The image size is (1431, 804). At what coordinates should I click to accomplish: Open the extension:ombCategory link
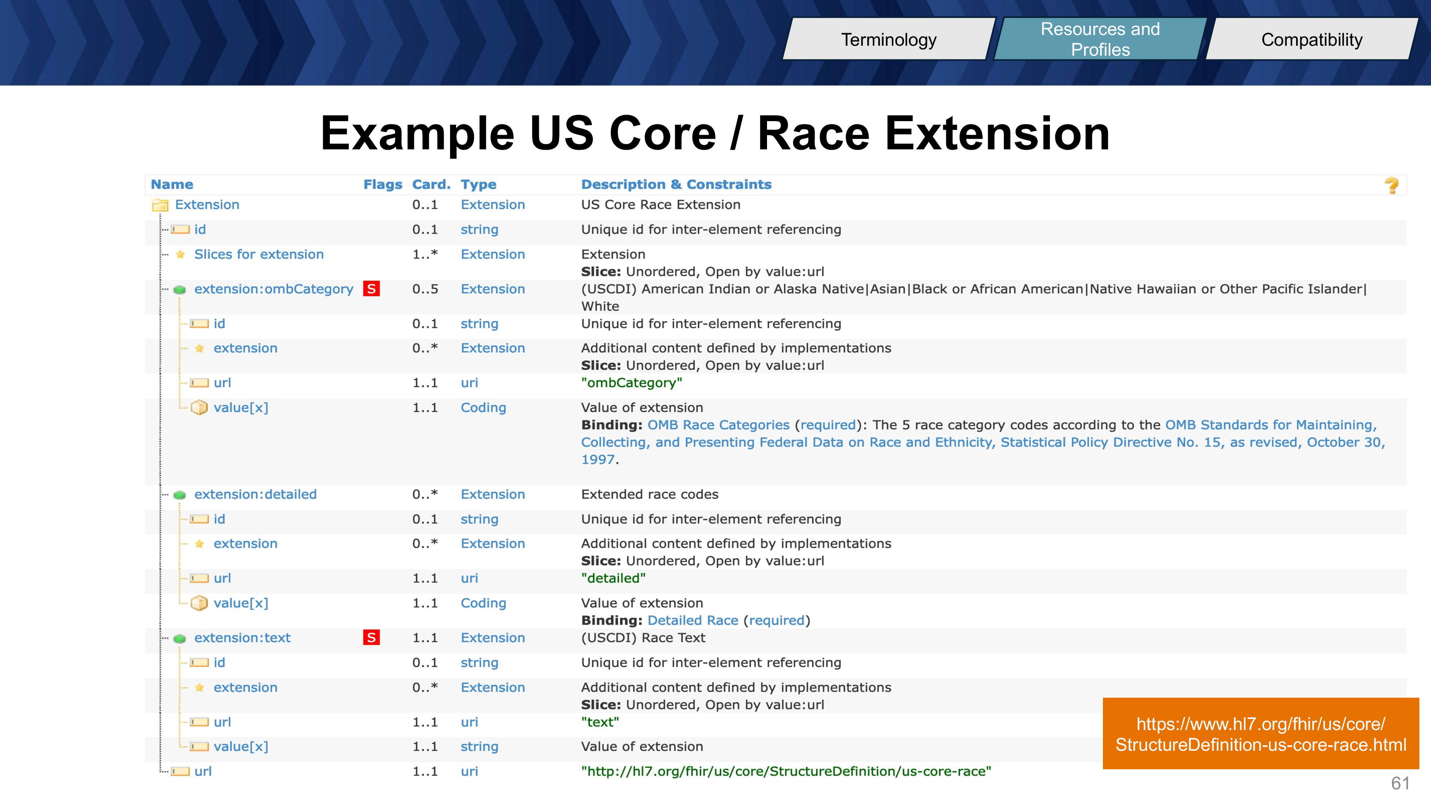click(274, 289)
